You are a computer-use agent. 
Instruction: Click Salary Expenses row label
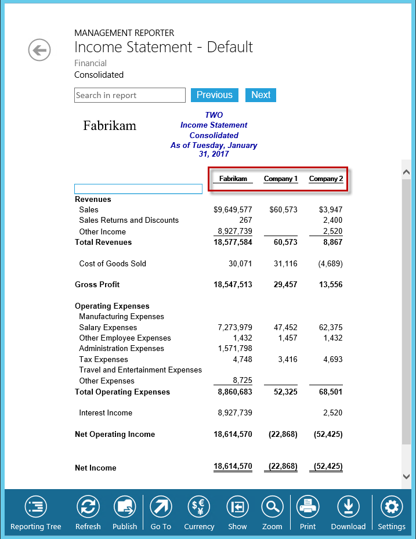tap(108, 327)
